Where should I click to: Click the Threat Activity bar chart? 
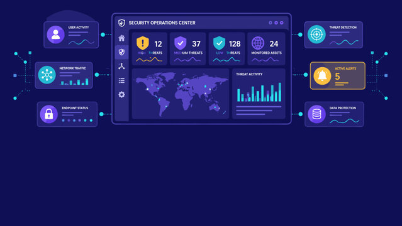pyautogui.click(x=259, y=92)
